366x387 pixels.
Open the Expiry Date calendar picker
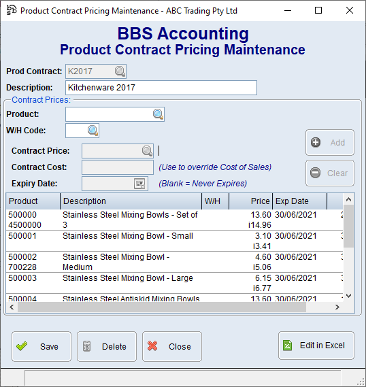(x=139, y=184)
